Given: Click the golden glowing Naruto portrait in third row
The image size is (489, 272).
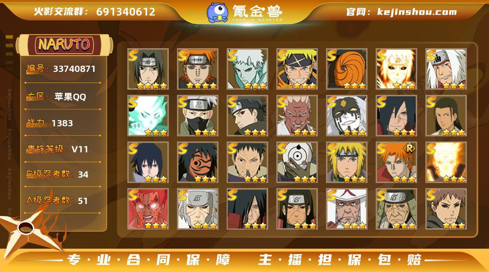Looking at the screenshot, I should click(x=446, y=162).
